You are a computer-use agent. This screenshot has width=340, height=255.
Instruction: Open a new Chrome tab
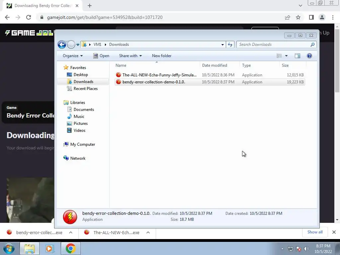pyautogui.click(x=90, y=6)
